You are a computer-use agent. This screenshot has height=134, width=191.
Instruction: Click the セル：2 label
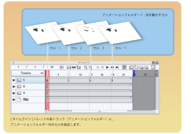point(76,48)
